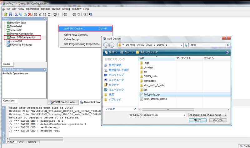The height and width of the screenshot is (148, 250).
Task: Open the Window menu
Action: tap(77, 9)
